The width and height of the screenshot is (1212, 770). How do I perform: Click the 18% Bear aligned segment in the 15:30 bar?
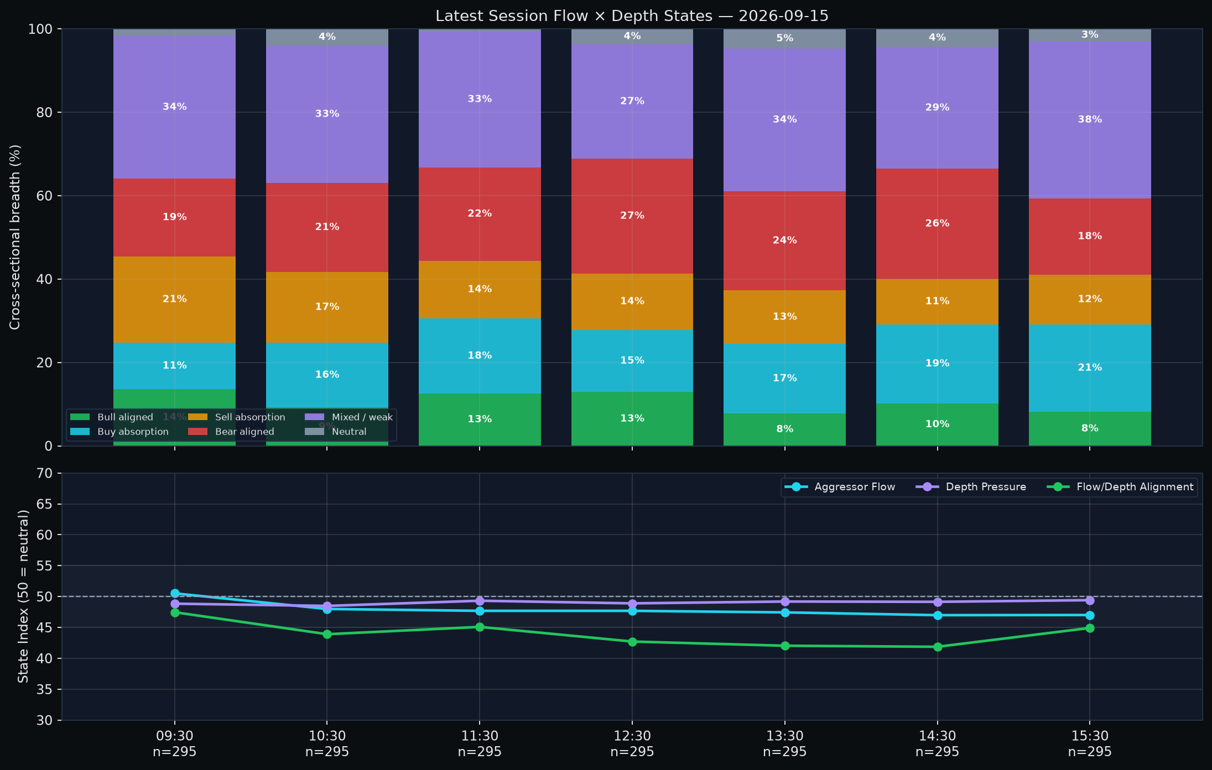1090,237
